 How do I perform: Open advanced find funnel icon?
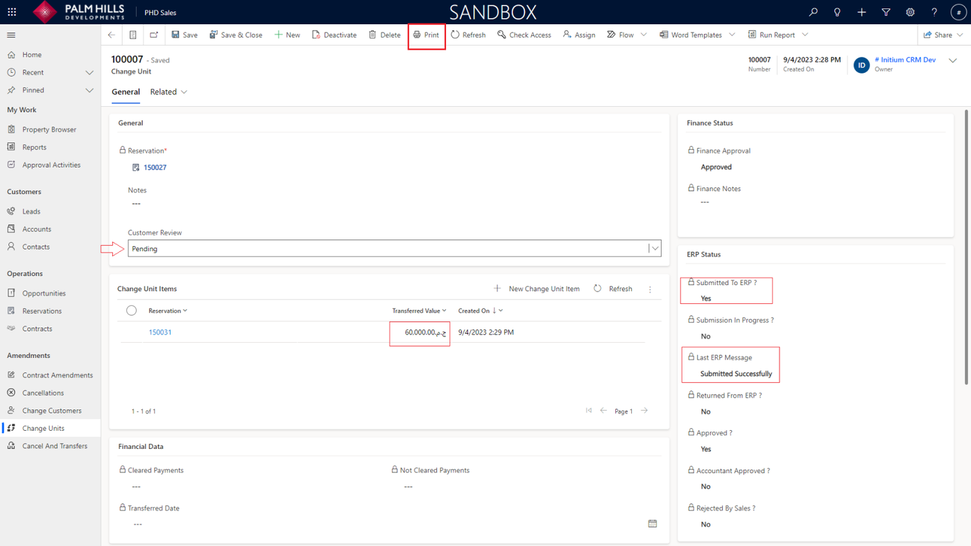click(886, 12)
